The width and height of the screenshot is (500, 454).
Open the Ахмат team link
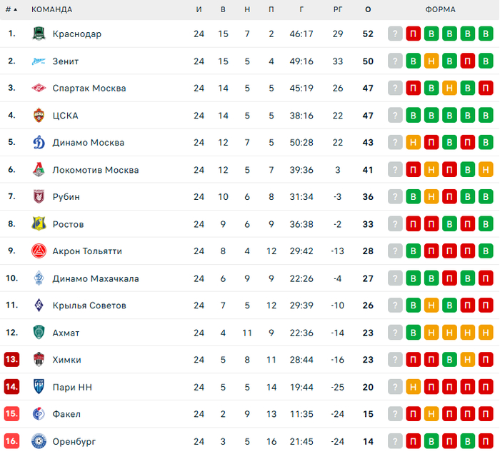click(66, 333)
